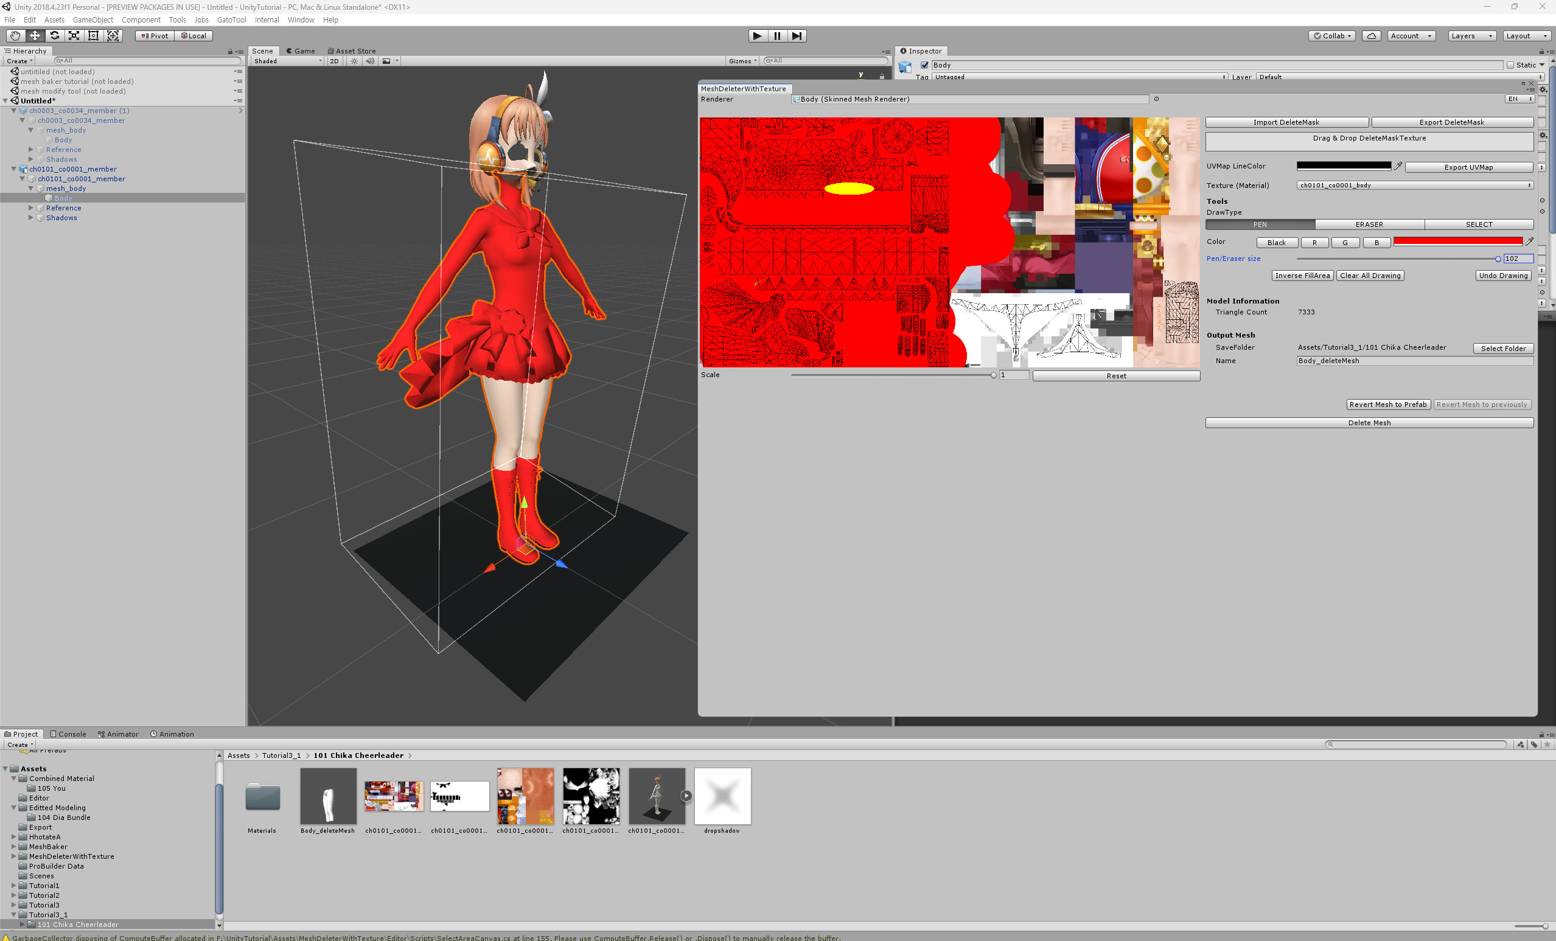Click the Export UVMap button
Image resolution: width=1556 pixels, height=941 pixels.
[1469, 167]
